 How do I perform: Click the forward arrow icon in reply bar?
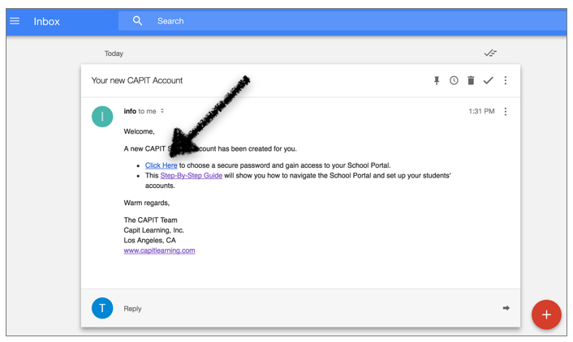506,308
